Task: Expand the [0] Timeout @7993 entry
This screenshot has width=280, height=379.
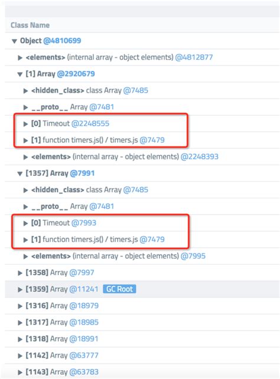Action: 25,223
